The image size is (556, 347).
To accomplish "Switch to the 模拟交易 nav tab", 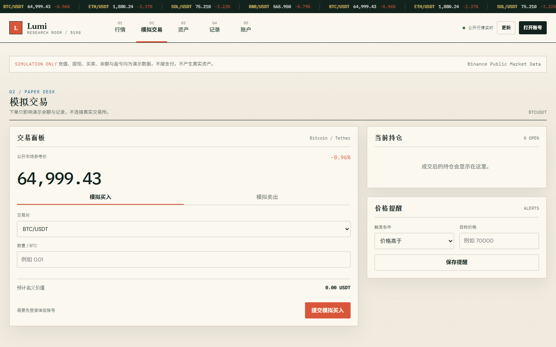I will pyautogui.click(x=152, y=27).
